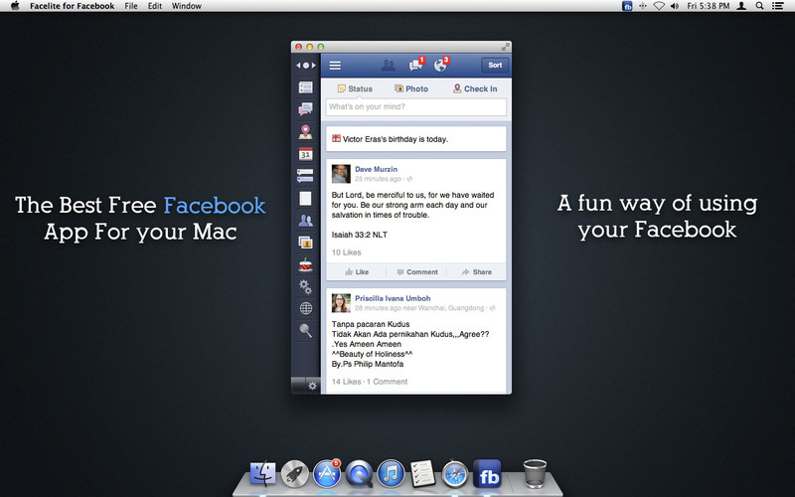Open the File menu
The height and width of the screenshot is (497, 795).
[x=131, y=6]
